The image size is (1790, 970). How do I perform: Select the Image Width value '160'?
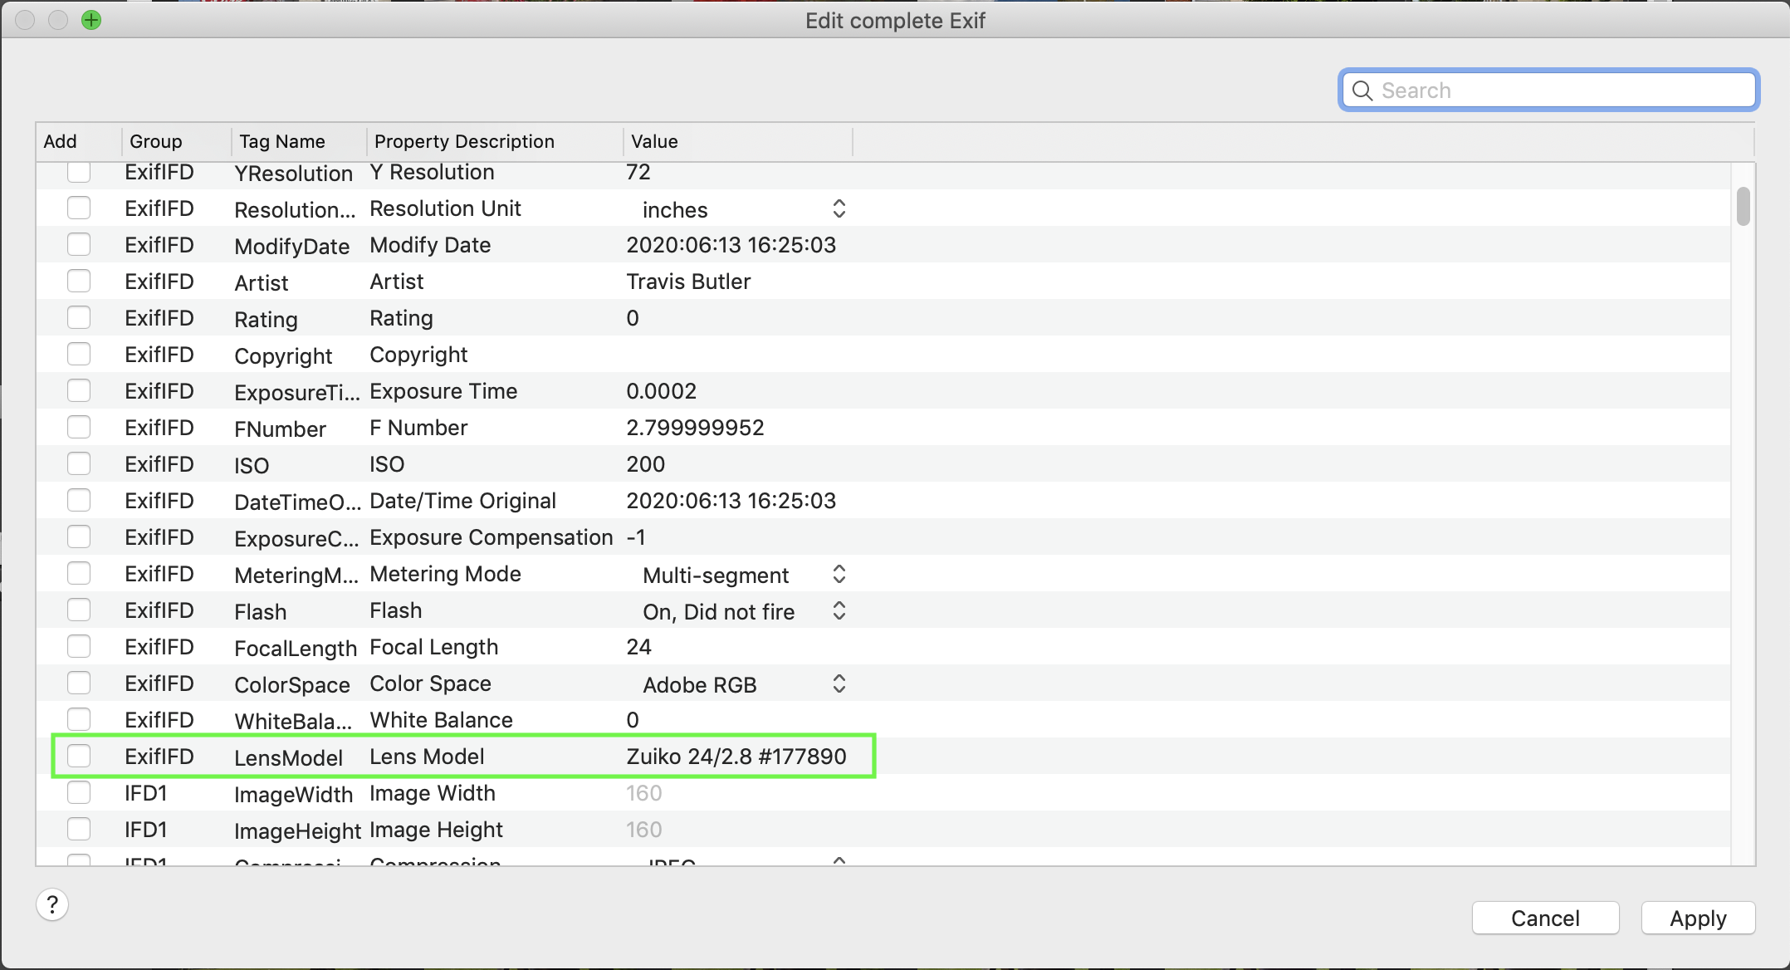(x=643, y=793)
